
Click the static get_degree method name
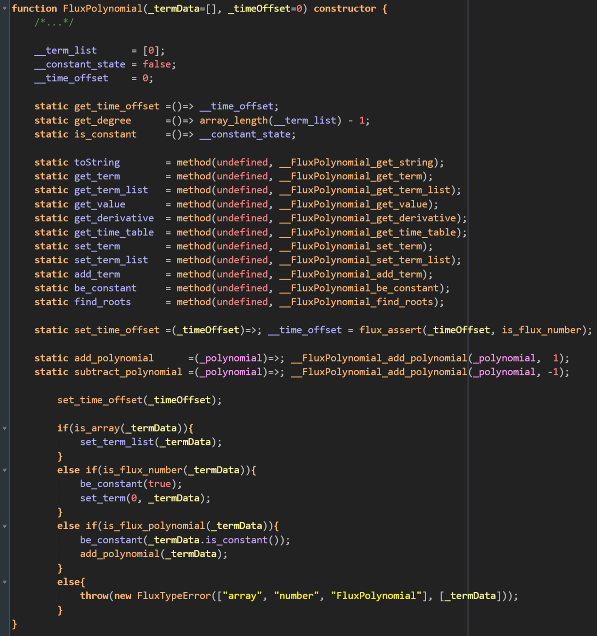click(x=103, y=120)
